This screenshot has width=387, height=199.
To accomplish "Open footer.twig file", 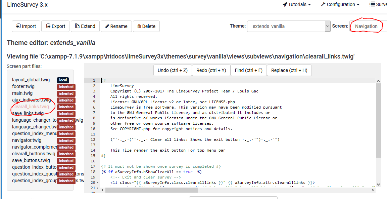I will pyautogui.click(x=23, y=86).
